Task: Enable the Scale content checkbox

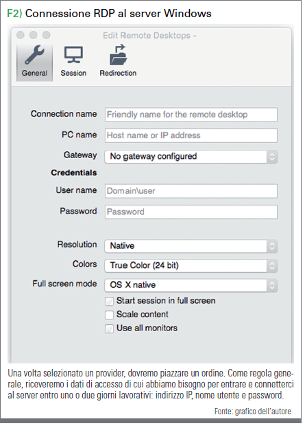Action: tap(109, 315)
